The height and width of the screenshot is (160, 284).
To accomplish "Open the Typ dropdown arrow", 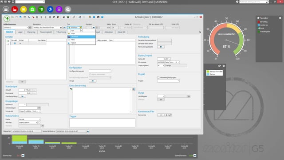I will (x=81, y=28).
